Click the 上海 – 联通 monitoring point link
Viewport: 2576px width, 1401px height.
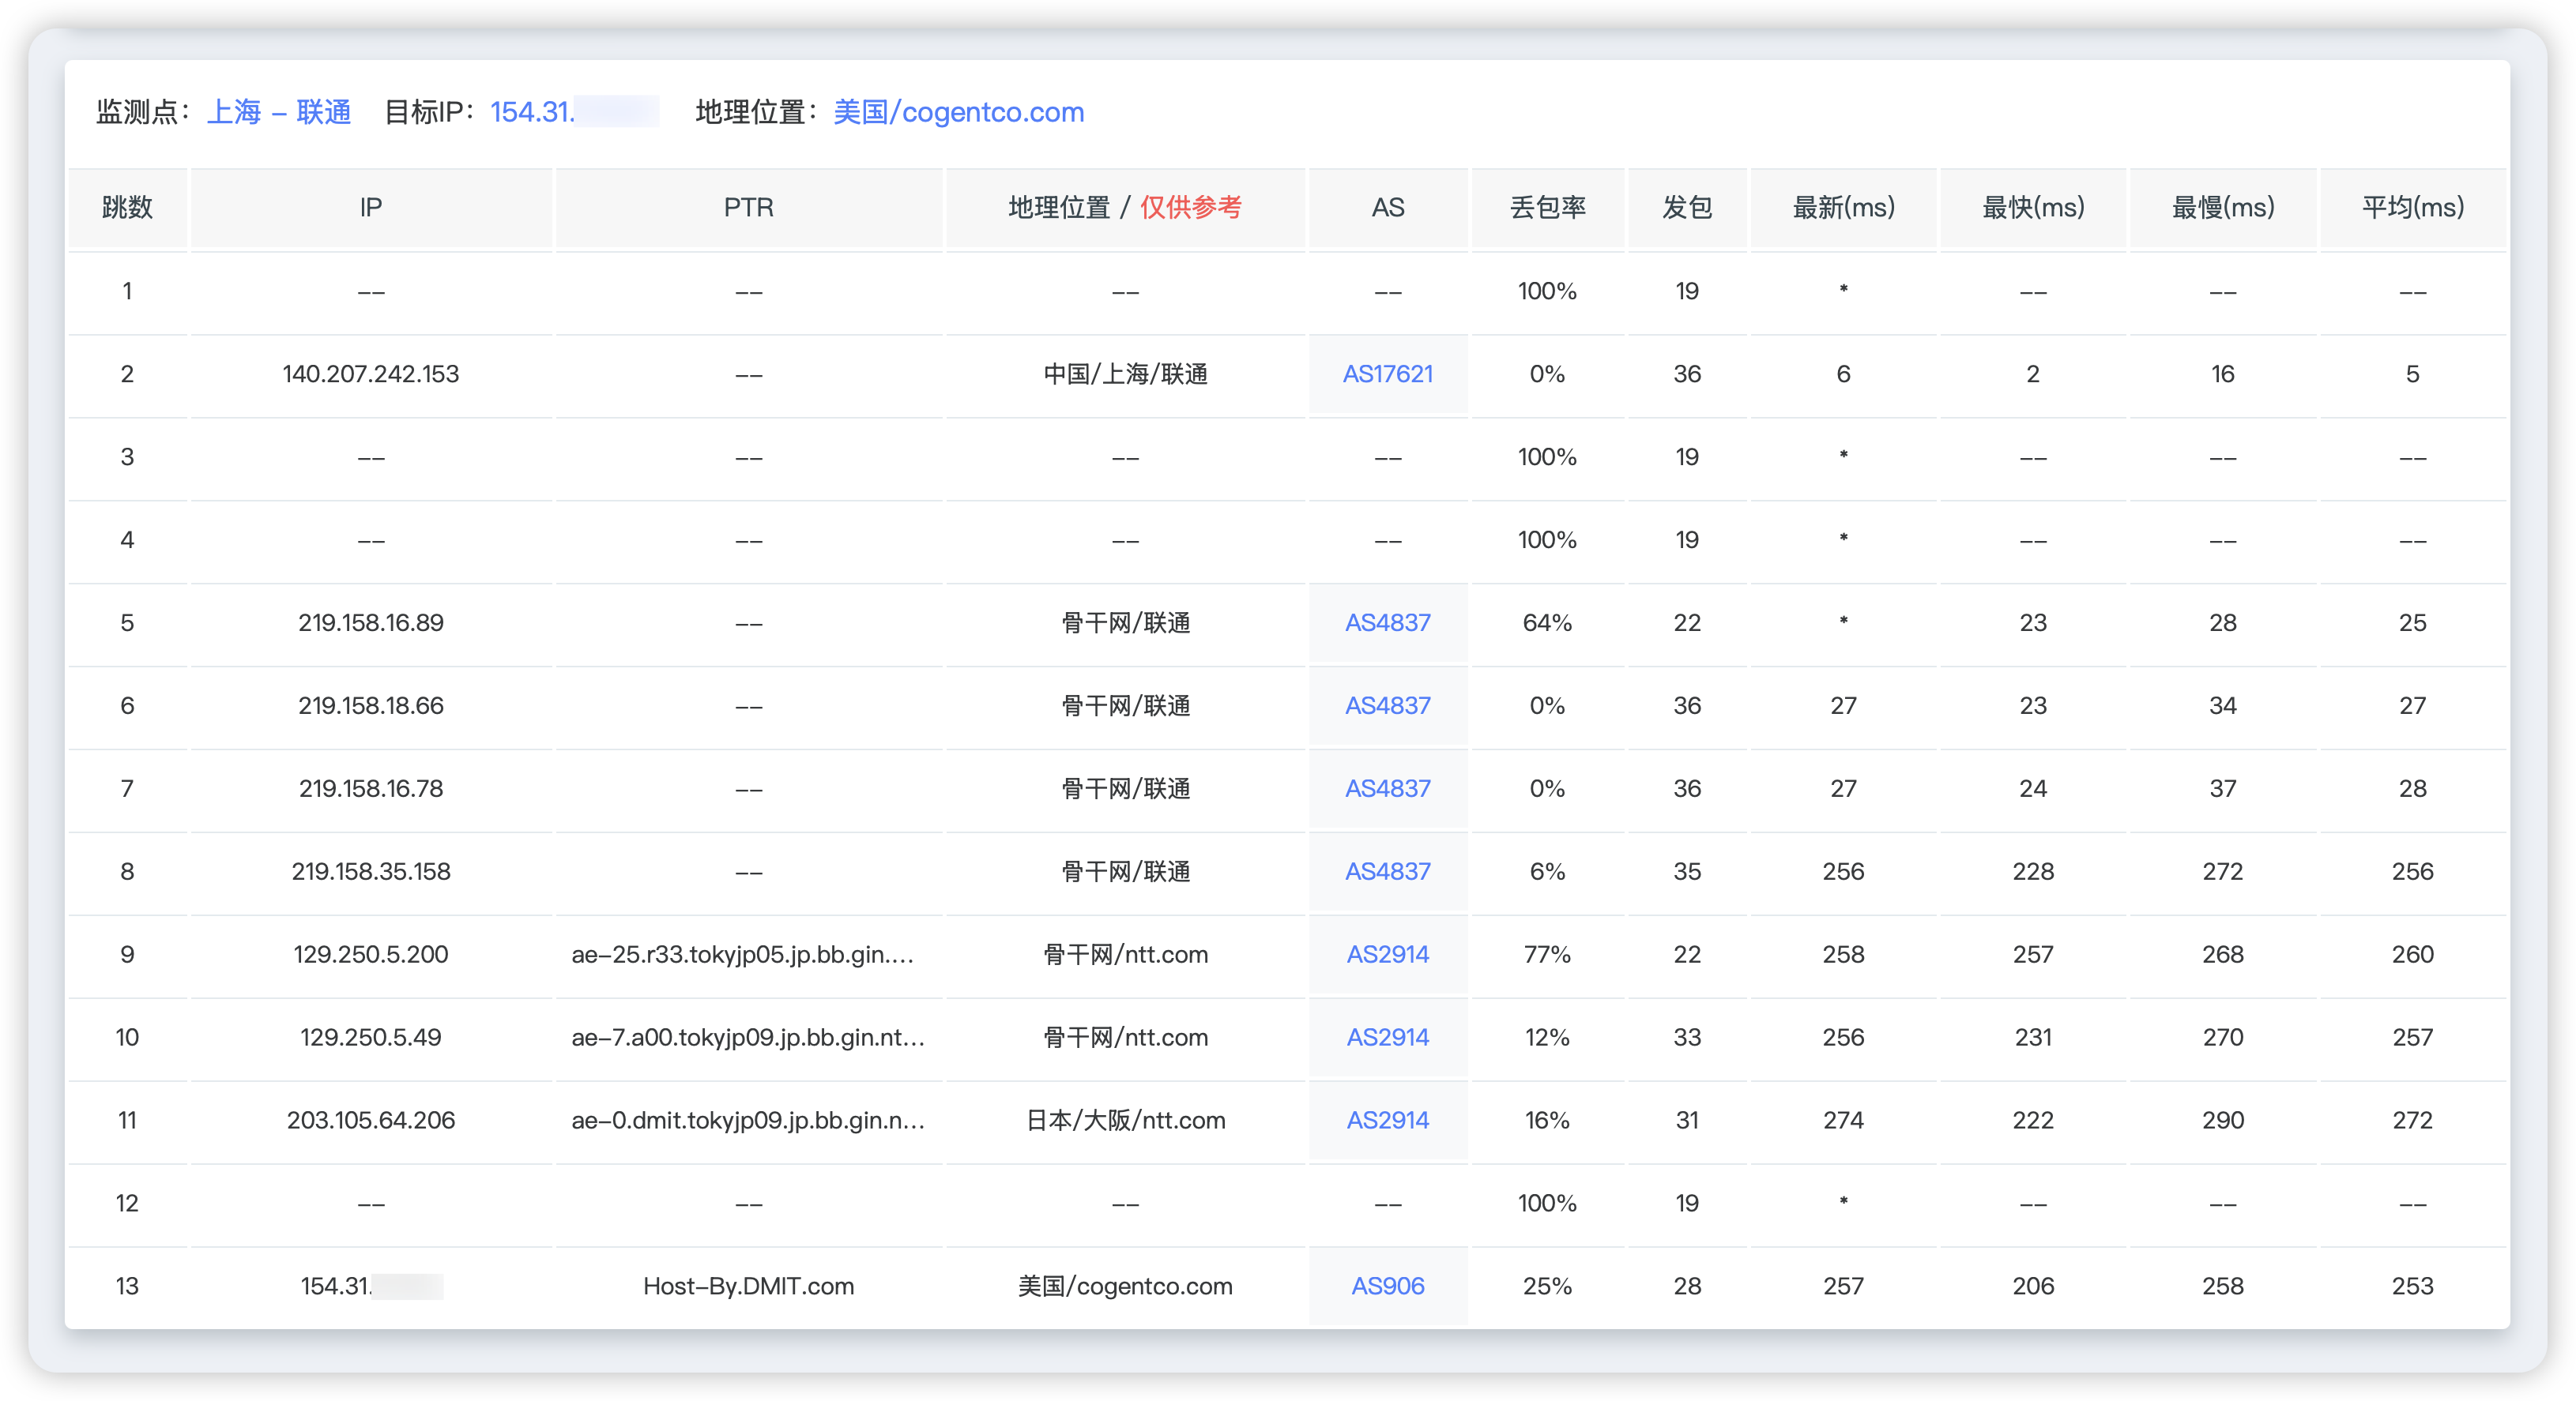click(278, 112)
